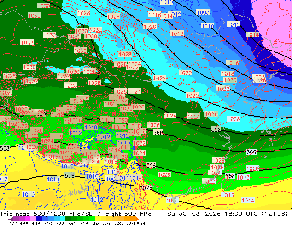Image resolution: width=292 pixels, height=225 pixels.
Task: Click the orange right arrow cap of legend
Action: 137,219
